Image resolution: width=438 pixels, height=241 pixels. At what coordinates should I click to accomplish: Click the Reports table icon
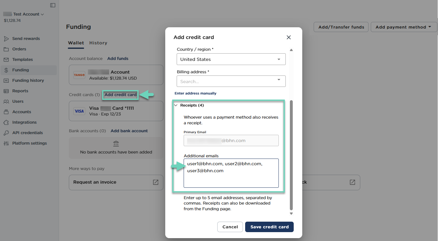coord(6,91)
